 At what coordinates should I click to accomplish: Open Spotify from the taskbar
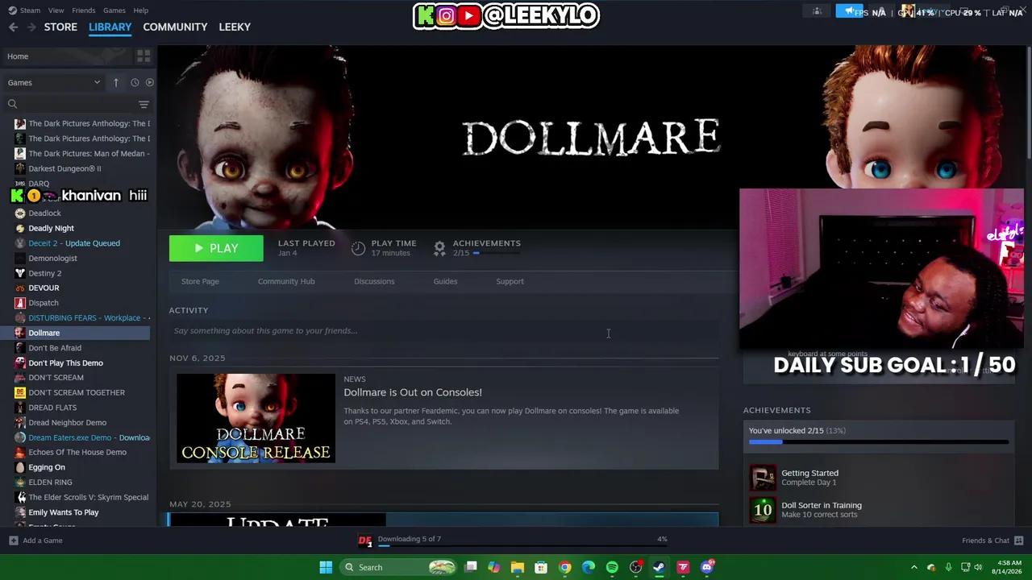pyautogui.click(x=612, y=567)
